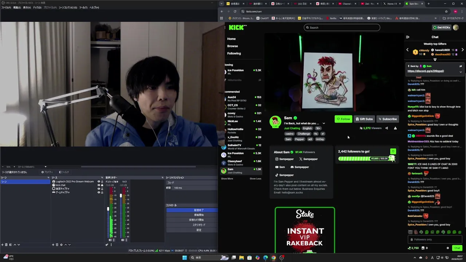The height and width of the screenshot is (262, 466).
Task: Remove the selected scene in OBS
Action: pos(6,245)
